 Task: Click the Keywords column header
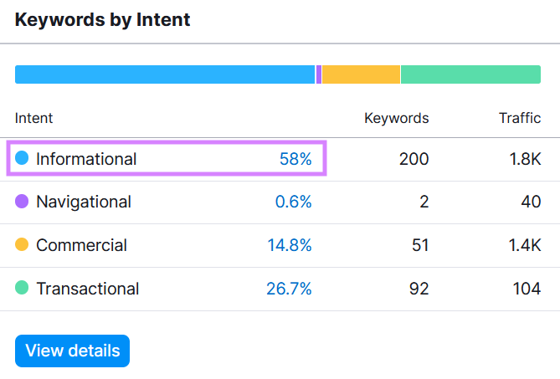[396, 118]
